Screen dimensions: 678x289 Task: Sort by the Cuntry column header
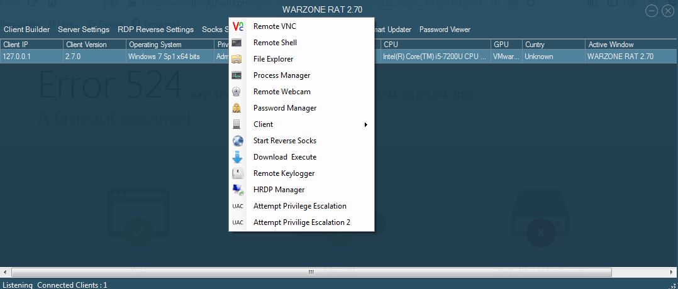point(554,45)
